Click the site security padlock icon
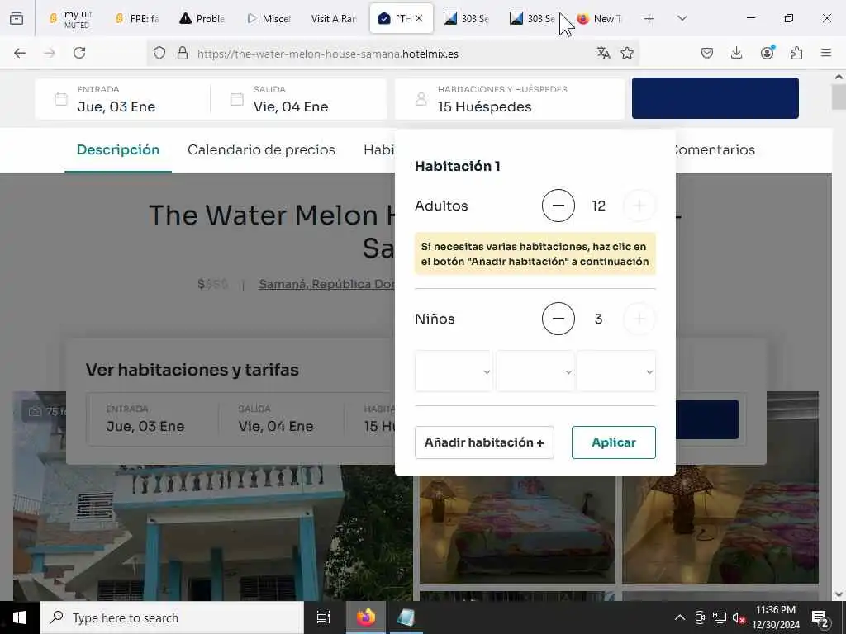Viewport: 846px width, 634px height. (183, 53)
